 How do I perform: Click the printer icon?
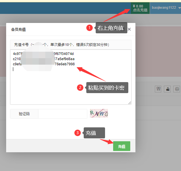(x=176, y=89)
